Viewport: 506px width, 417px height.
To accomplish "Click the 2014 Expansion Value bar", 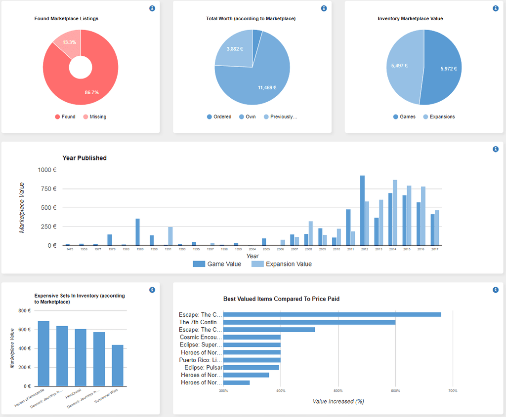I will coord(395,213).
